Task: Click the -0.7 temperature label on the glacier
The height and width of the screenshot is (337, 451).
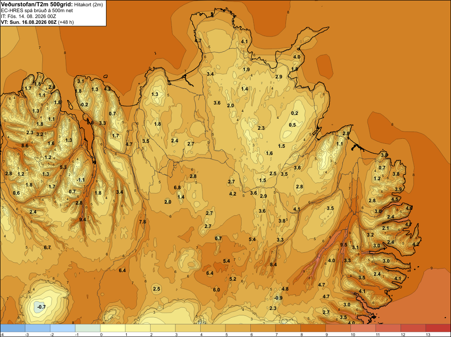Action: 41,307
